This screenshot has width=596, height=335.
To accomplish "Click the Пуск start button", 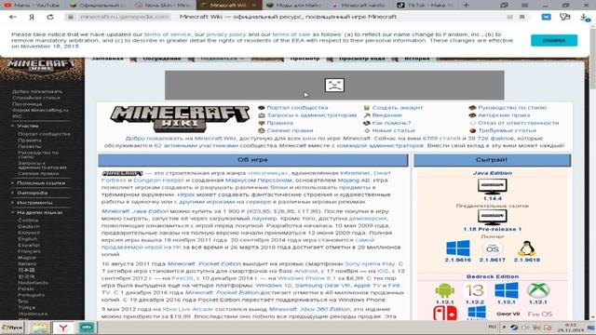I will (x=12, y=328).
